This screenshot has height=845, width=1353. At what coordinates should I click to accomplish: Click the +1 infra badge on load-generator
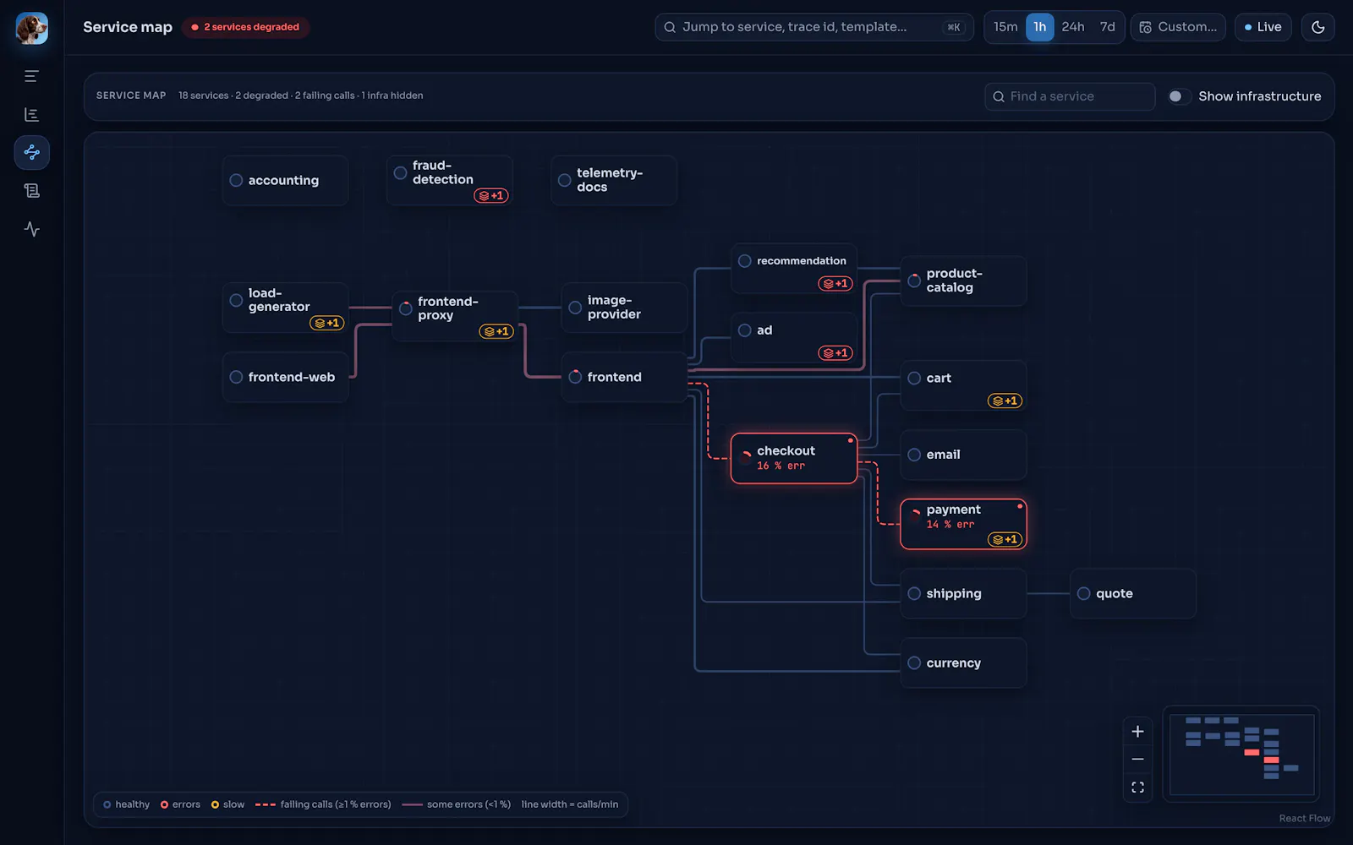coord(327,323)
